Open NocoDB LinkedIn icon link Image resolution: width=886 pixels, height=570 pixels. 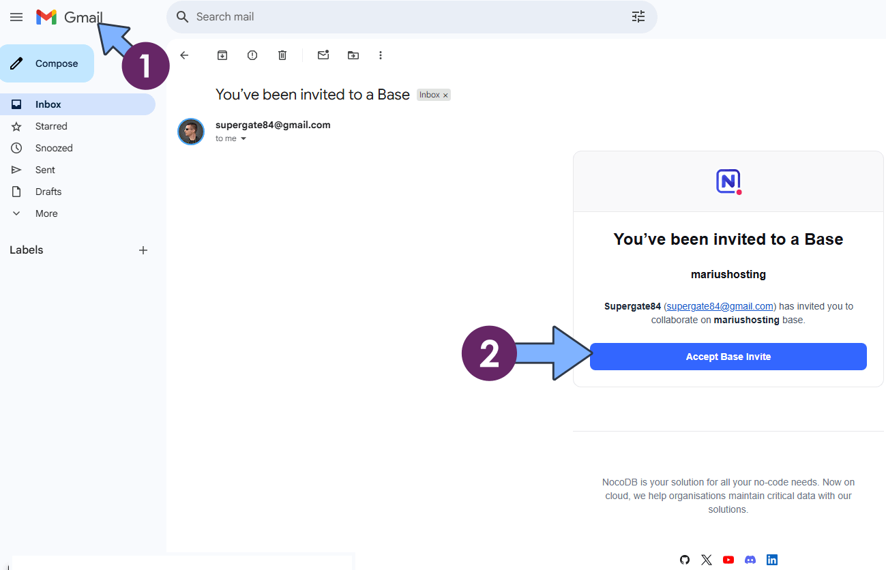click(x=772, y=560)
